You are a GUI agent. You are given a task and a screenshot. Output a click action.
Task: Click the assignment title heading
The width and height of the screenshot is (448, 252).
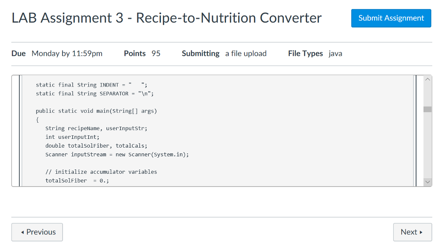coord(166,18)
